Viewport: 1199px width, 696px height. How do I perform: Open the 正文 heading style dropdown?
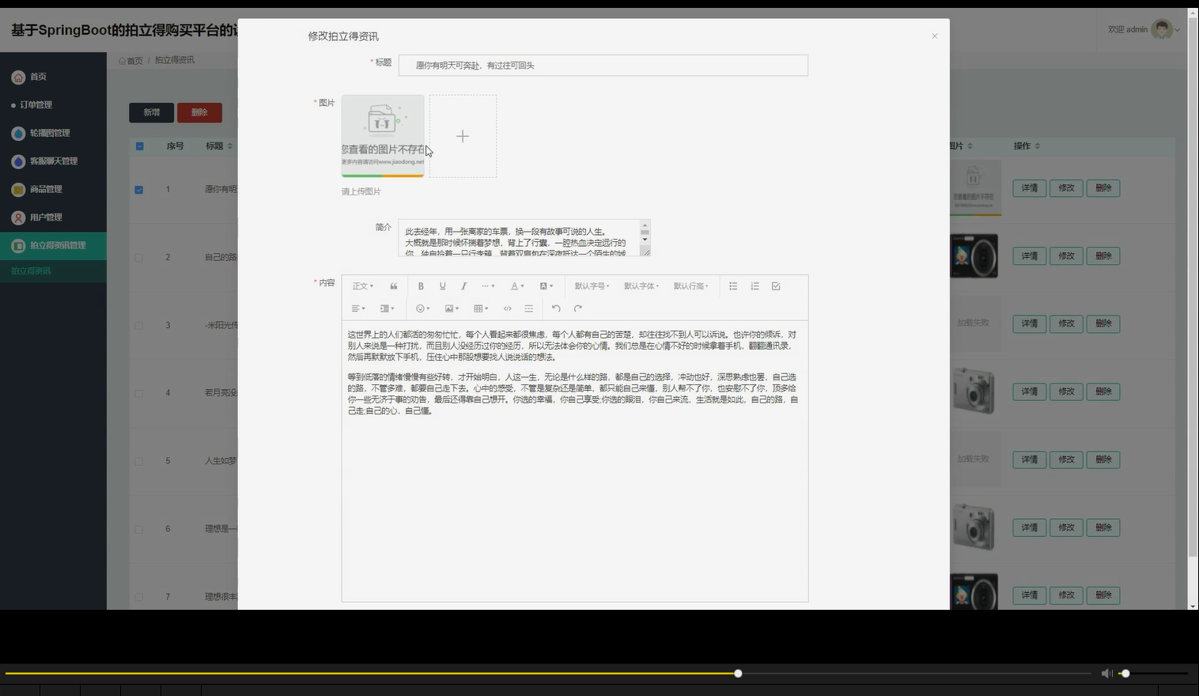pyautogui.click(x=363, y=286)
